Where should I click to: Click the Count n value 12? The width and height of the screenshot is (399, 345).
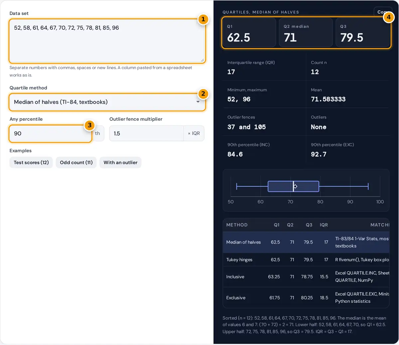pyautogui.click(x=315, y=72)
